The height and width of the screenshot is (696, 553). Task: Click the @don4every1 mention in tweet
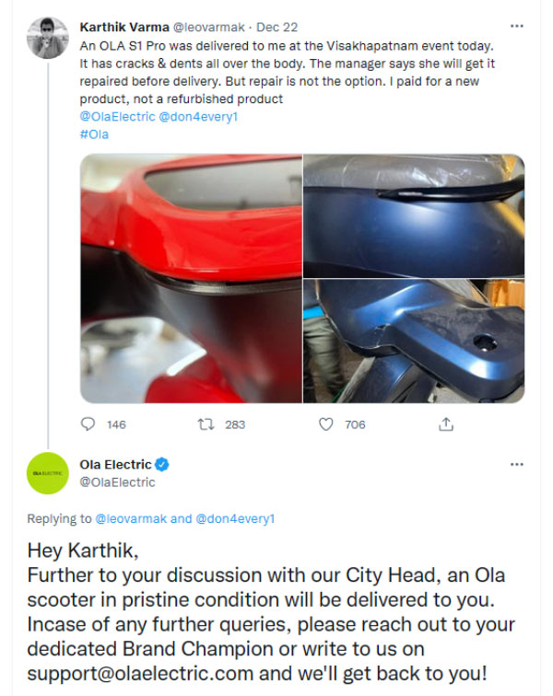(x=194, y=117)
